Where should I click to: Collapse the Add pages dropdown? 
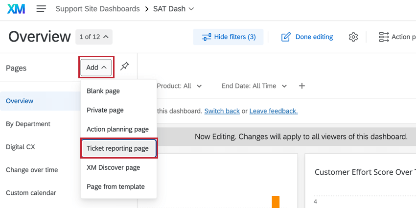click(x=96, y=68)
